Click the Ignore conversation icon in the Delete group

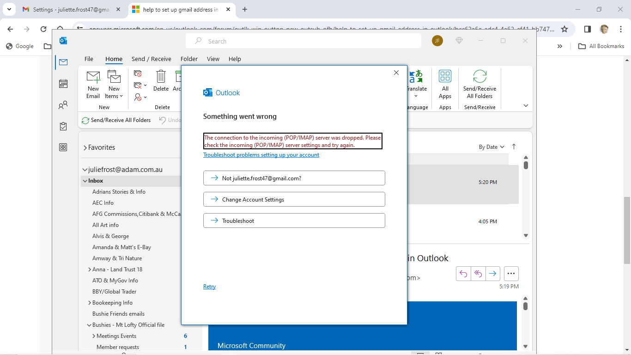[x=138, y=73]
